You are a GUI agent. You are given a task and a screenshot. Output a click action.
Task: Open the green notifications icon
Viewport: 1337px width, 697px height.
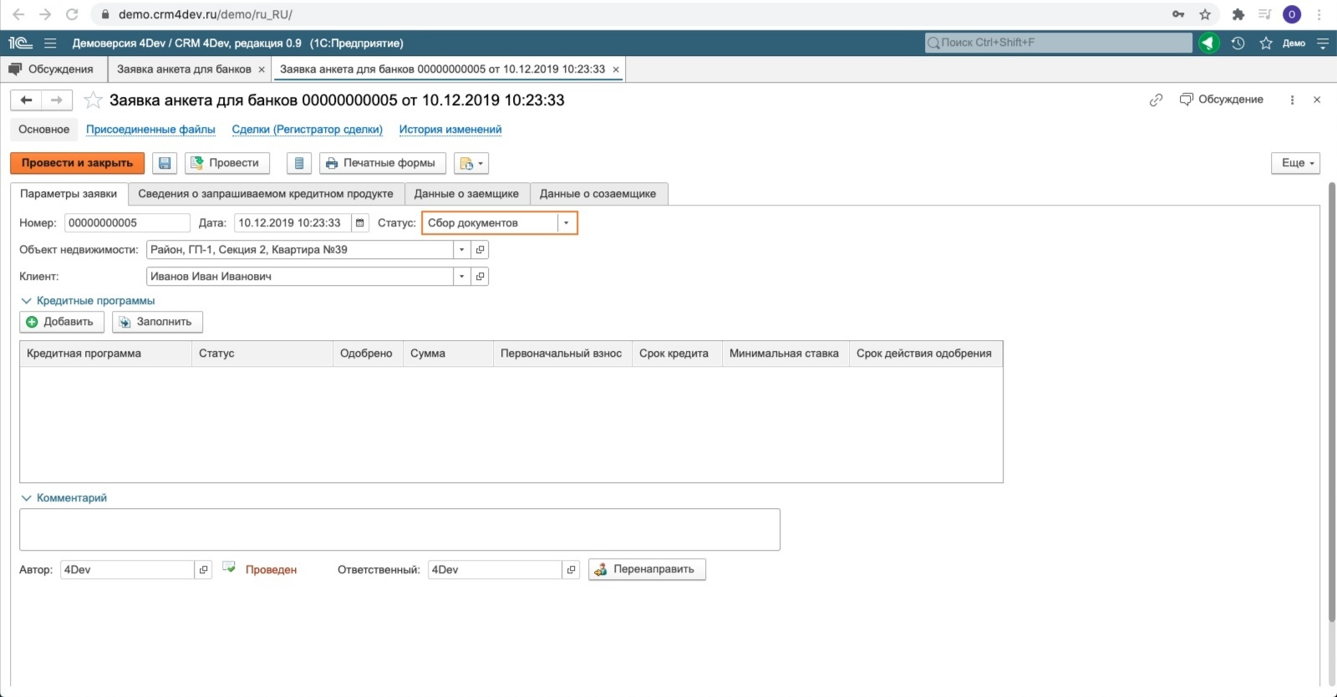[x=1209, y=43]
